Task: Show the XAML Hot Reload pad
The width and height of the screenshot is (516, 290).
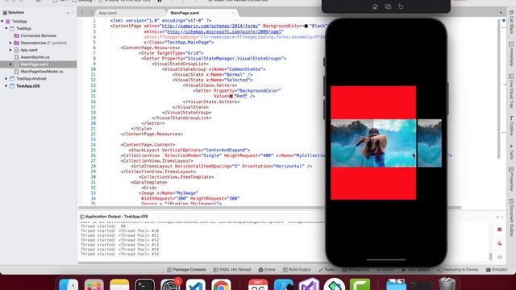Action: [232, 270]
